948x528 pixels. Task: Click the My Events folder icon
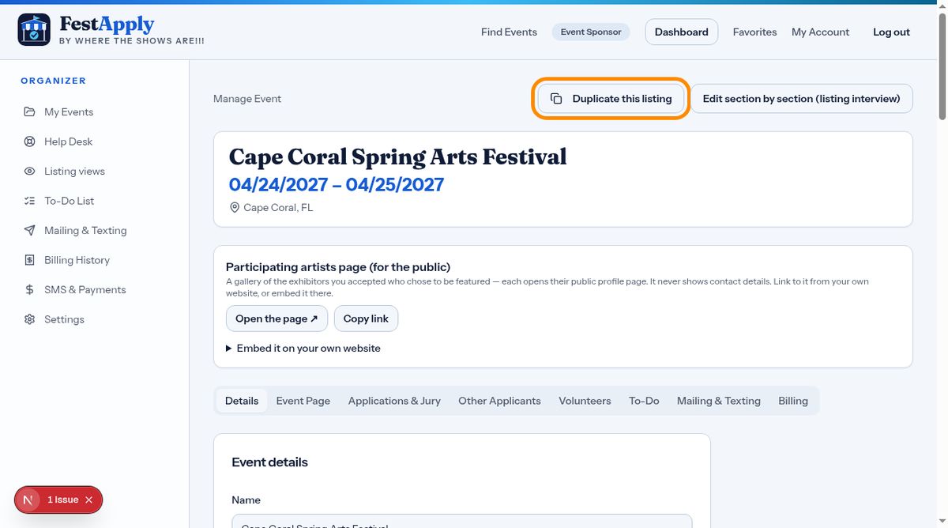tap(29, 111)
